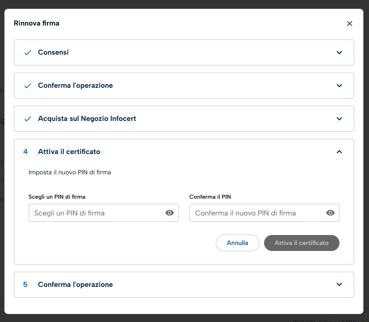Expand Acquista sul Negozio Infocert chevron

click(x=339, y=119)
